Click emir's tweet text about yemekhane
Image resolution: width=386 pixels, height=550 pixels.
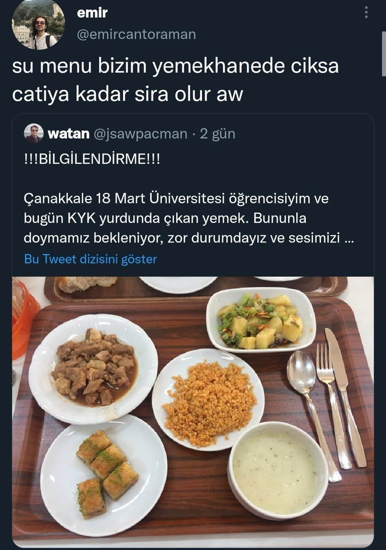(x=175, y=80)
